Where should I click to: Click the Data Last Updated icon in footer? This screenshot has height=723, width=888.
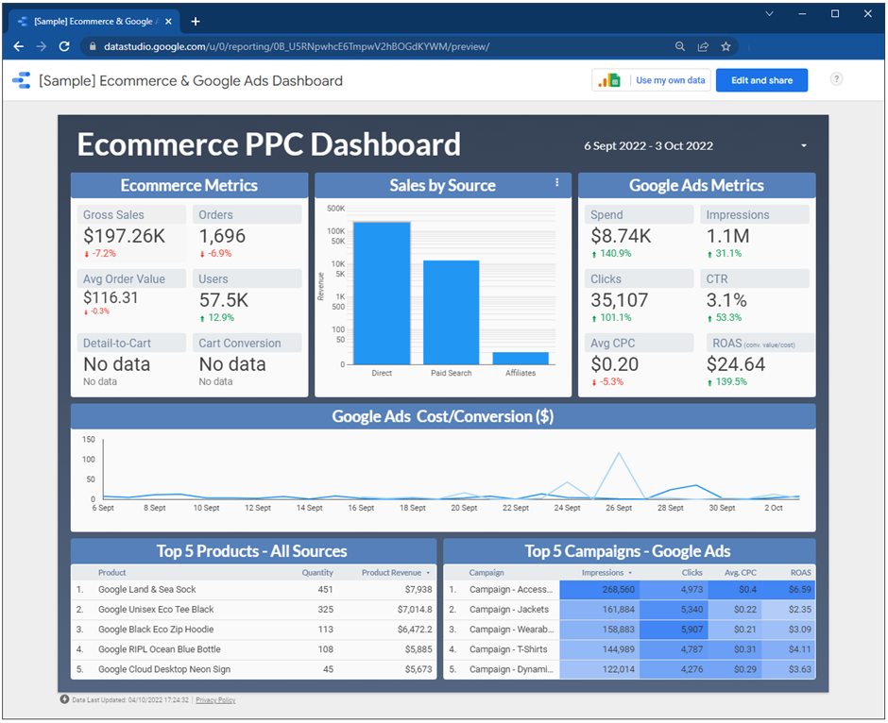coord(64,699)
